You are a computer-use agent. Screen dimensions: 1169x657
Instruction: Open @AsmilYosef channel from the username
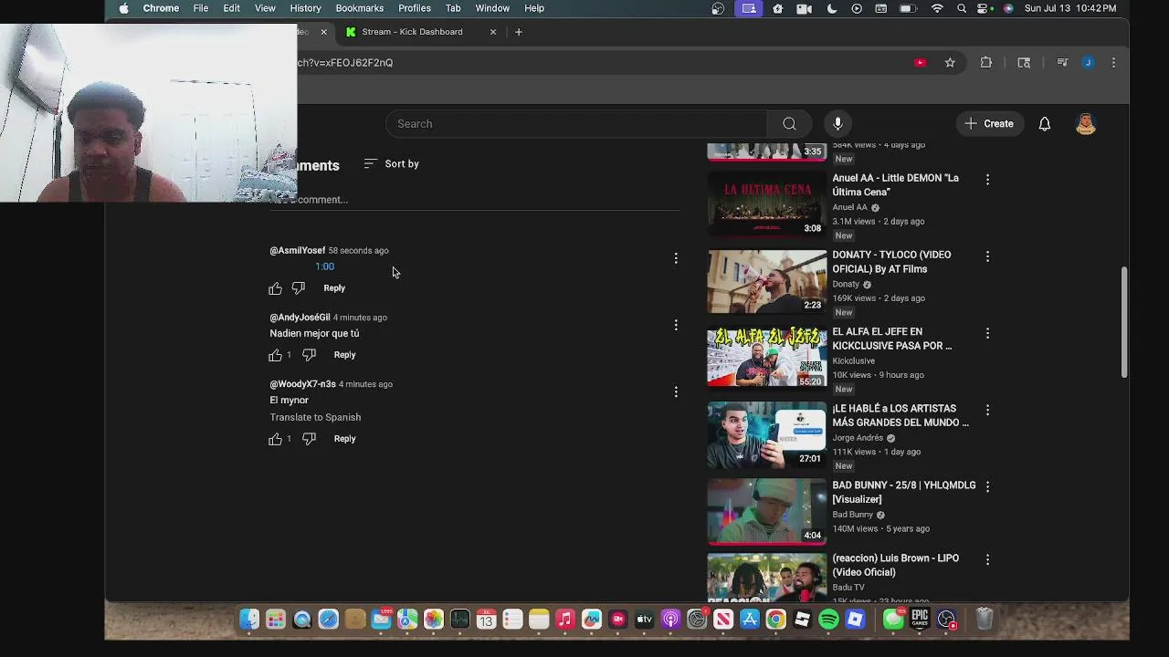pos(298,251)
